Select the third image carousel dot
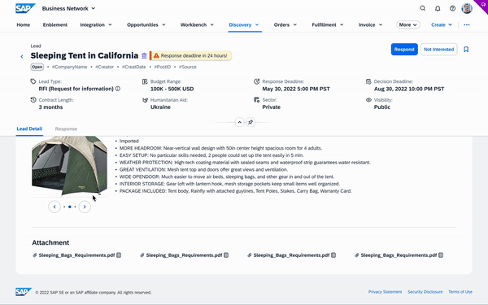Screen dimensions: 488x305 [75, 207]
